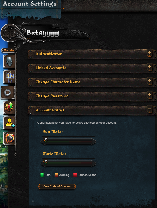
Task: Click the jeweled orb sidebar icon
Action: click(9, 138)
